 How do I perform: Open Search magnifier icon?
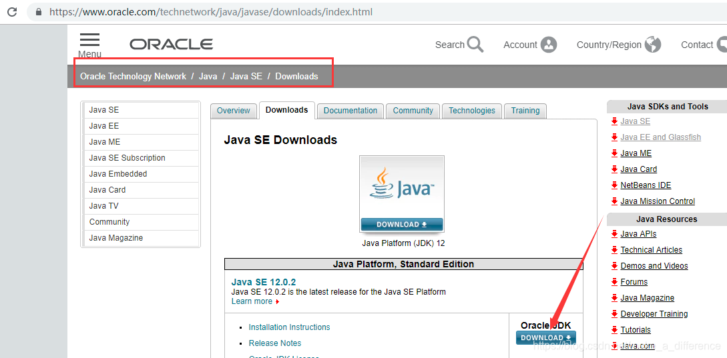coord(475,45)
